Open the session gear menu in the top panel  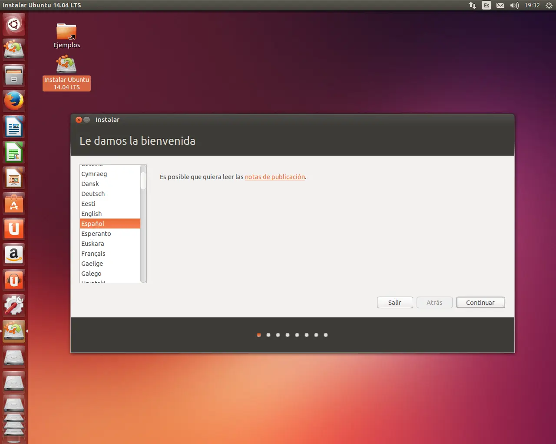click(549, 5)
